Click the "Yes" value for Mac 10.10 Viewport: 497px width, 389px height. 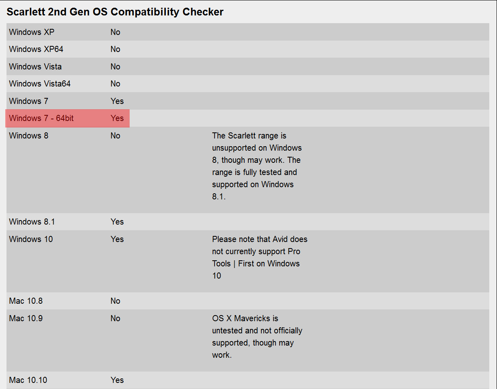point(117,380)
